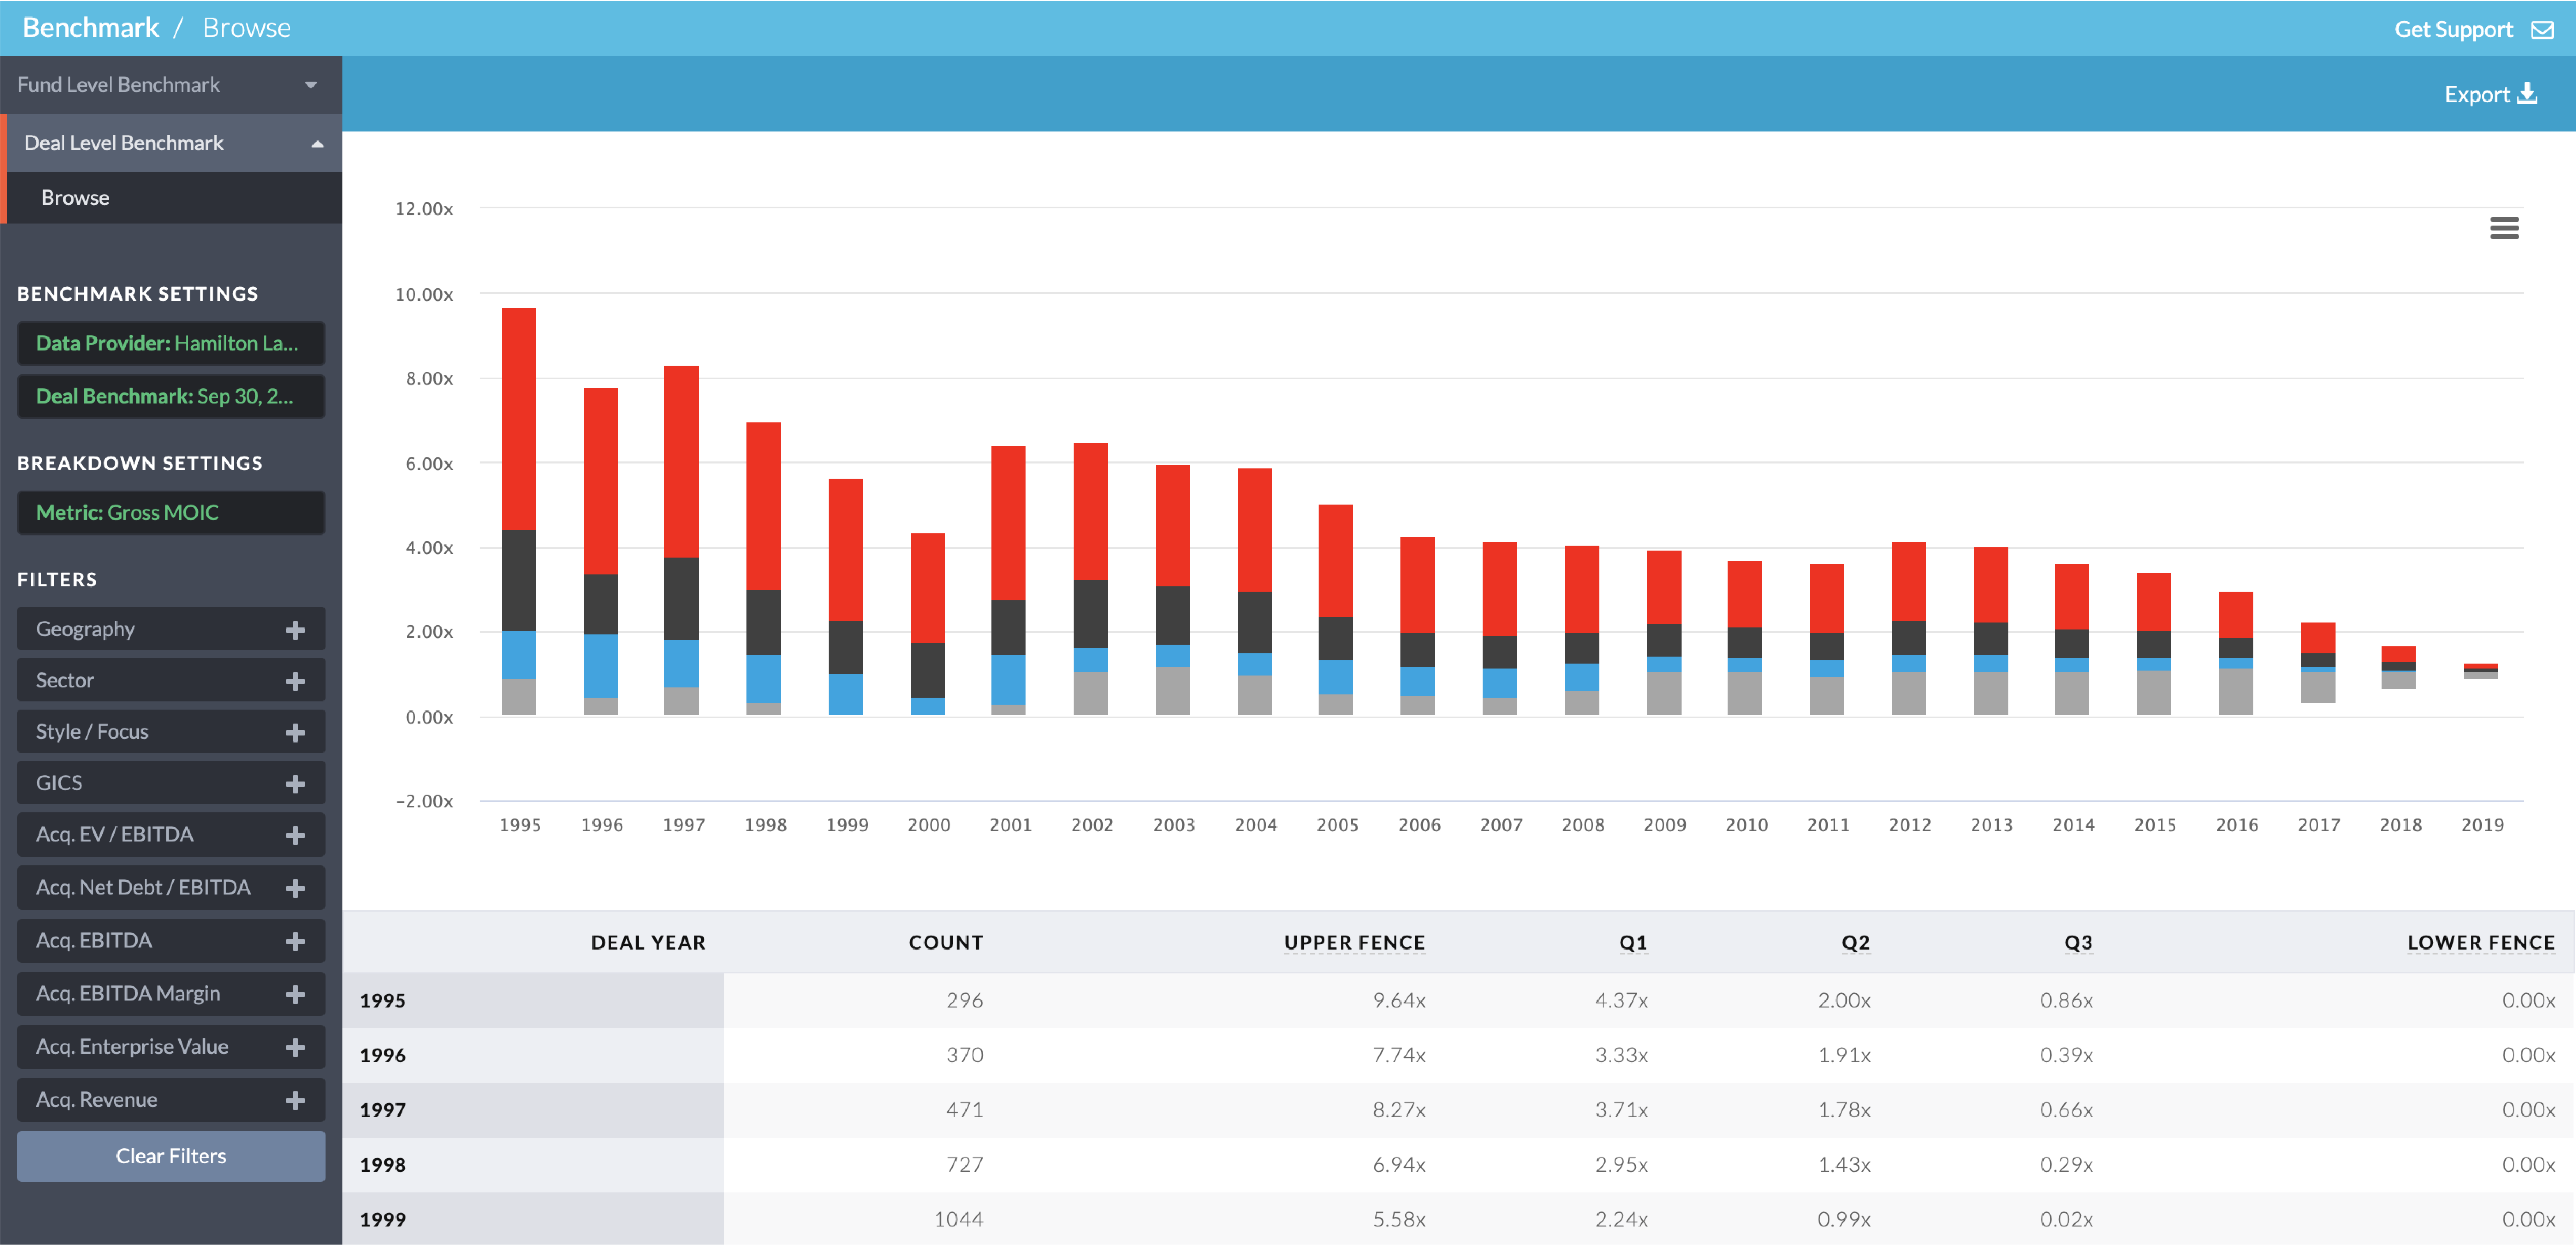Expand the Acq. EBITDA Margin filter
Screen dimensions: 2576x1245
[x=171, y=993]
